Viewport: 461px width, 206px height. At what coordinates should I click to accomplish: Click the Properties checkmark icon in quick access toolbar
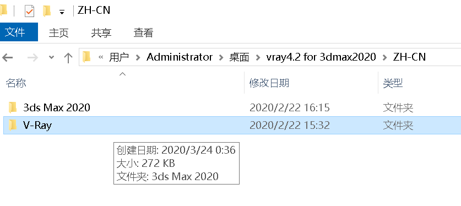coord(29,12)
